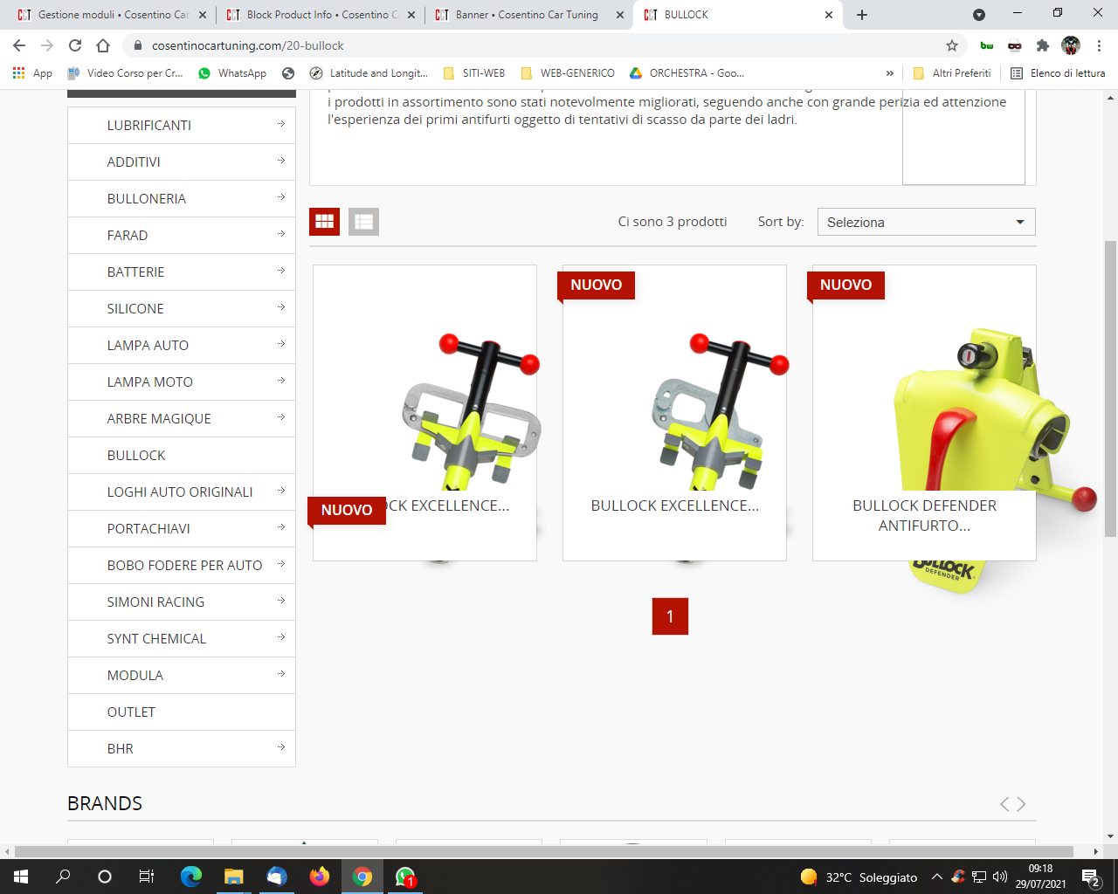The height and width of the screenshot is (894, 1118).
Task: Open the SYNT CHEMICAL category
Action: [156, 639]
